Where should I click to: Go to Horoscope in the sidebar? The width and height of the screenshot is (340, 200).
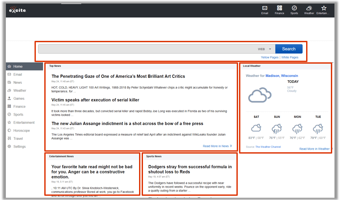21,131
